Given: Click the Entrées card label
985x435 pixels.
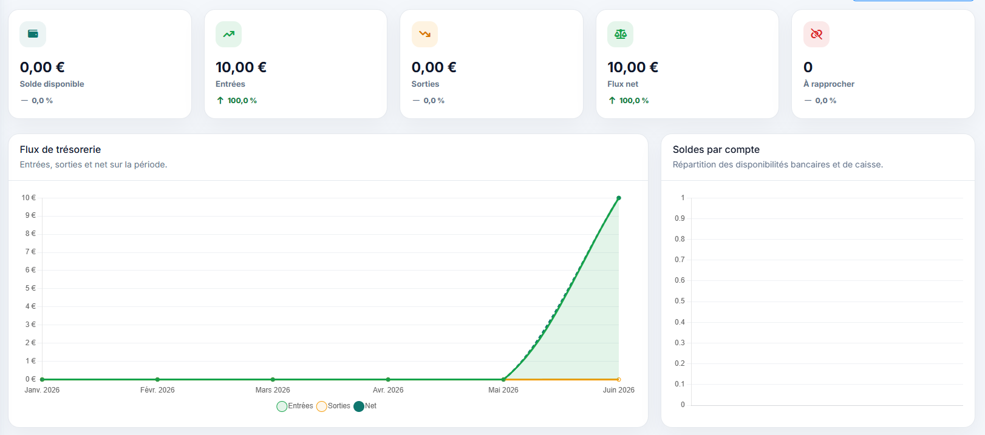Looking at the screenshot, I should (230, 84).
